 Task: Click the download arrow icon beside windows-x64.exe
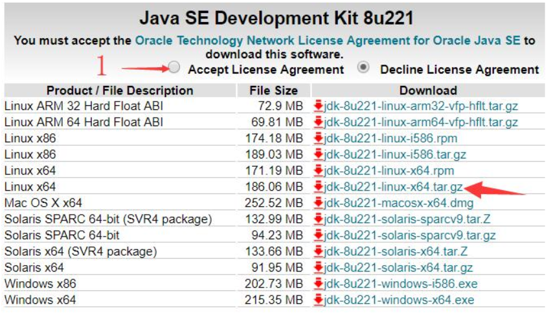point(319,299)
